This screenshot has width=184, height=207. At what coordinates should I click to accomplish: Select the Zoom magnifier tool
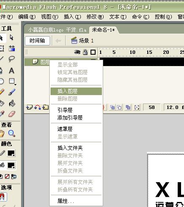point(12,133)
